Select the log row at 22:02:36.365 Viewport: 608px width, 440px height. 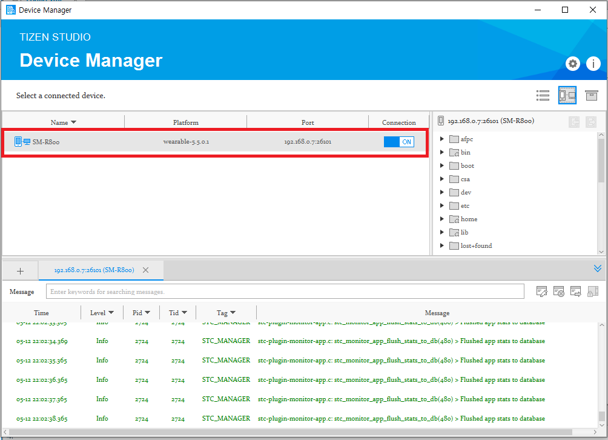tap(300, 380)
